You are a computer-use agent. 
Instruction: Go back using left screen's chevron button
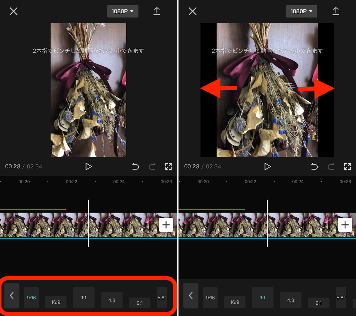(x=12, y=296)
